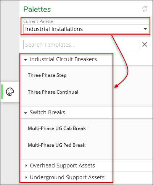This screenshot has height=185, width=153.
Task: Click the Palettes panel title
Action: (x=37, y=9)
